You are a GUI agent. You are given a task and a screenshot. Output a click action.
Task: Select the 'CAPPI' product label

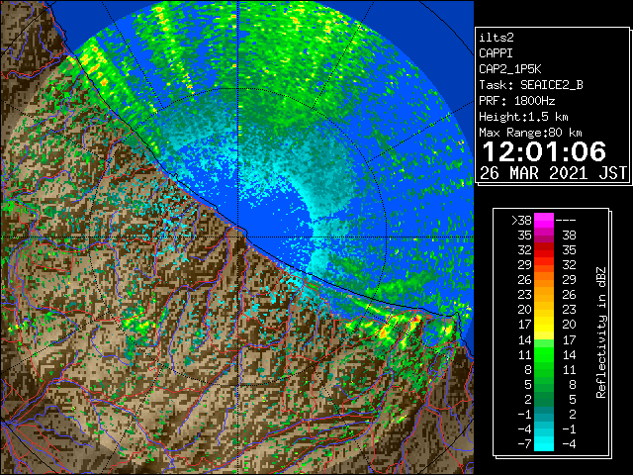[x=496, y=53]
